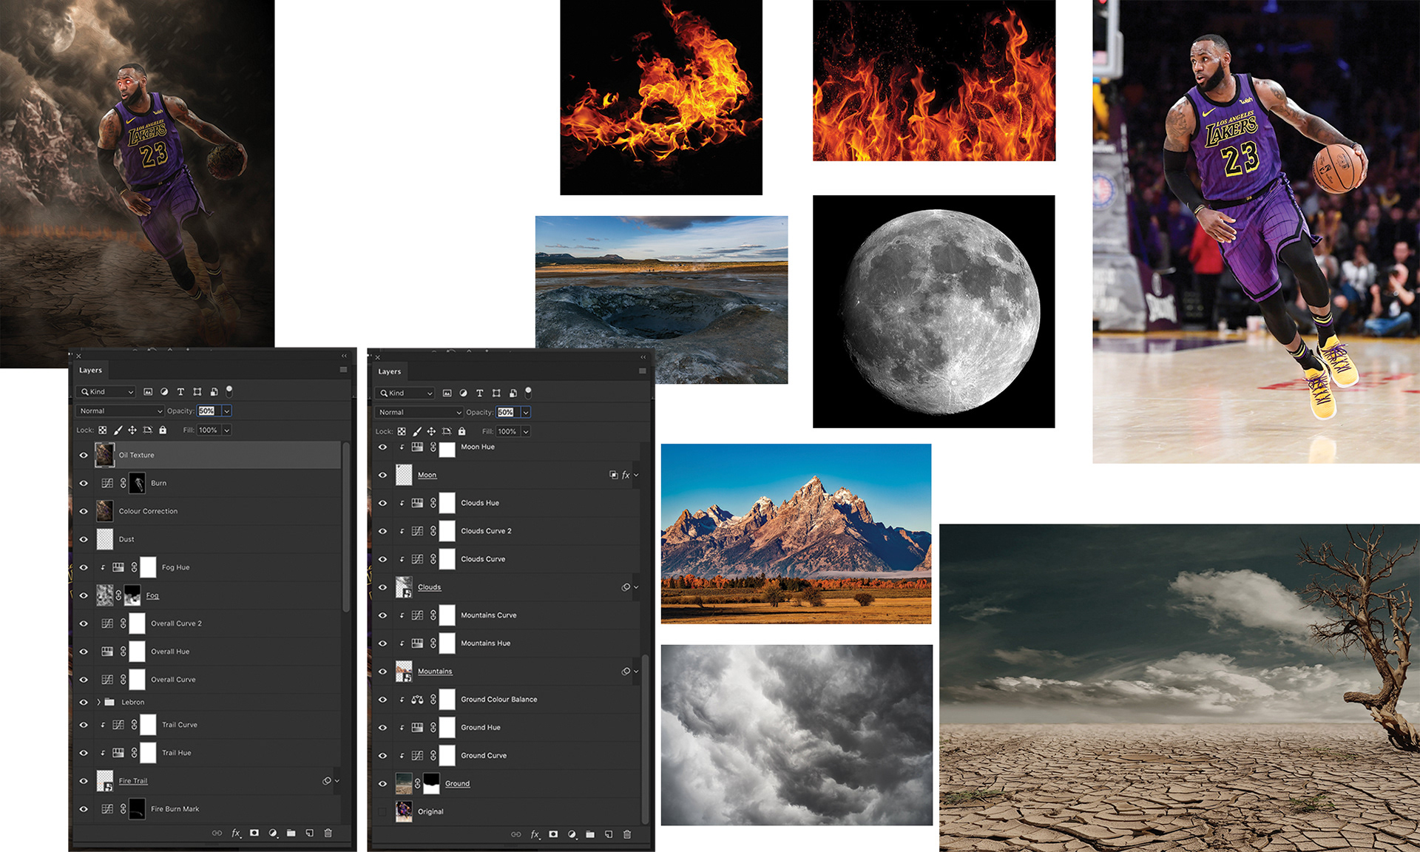Hide the Burn layer
1420x852 pixels.
[84, 484]
